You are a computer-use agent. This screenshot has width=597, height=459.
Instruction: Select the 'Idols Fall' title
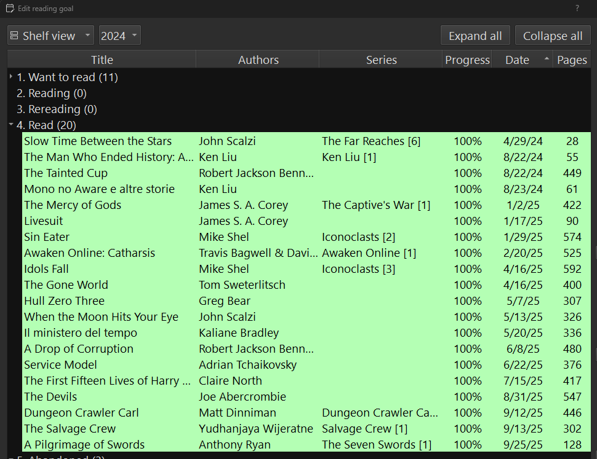tap(46, 269)
